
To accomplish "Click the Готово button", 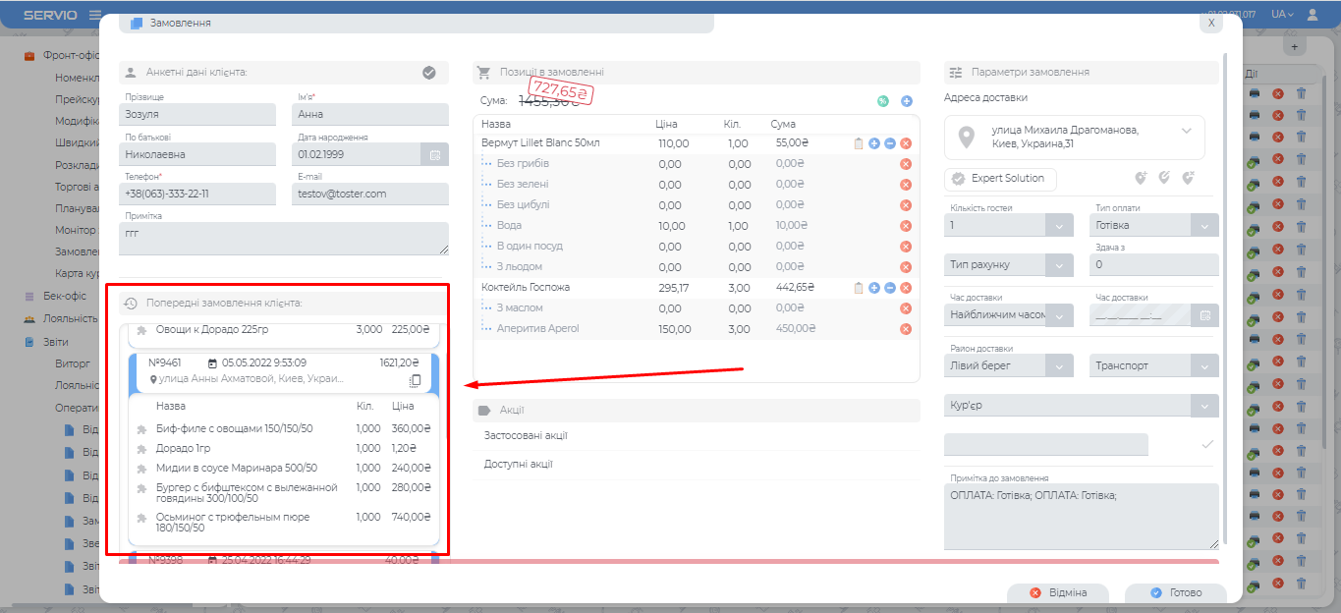I will click(1176, 593).
